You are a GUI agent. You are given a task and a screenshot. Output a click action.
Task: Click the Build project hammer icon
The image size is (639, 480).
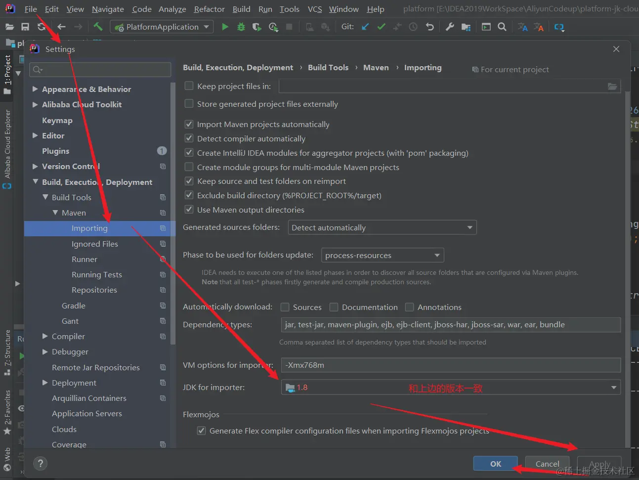click(98, 27)
